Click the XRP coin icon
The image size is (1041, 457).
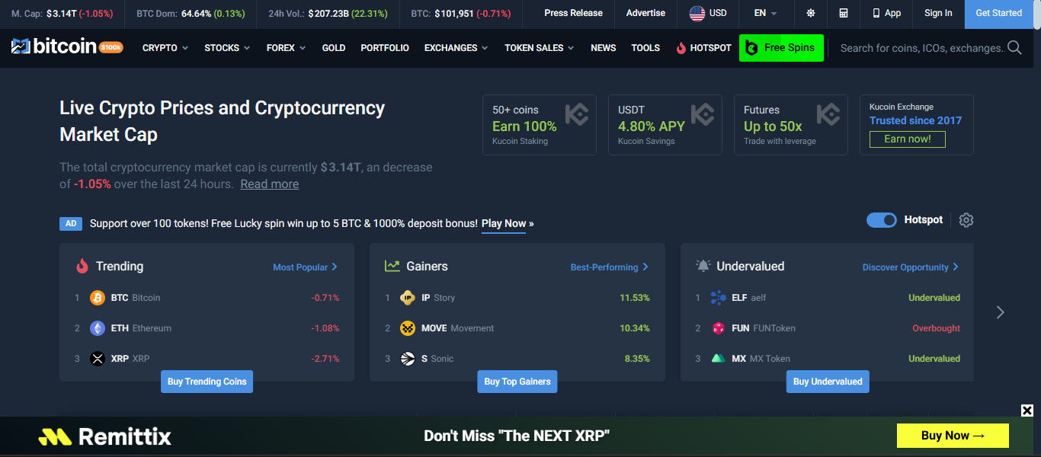point(98,359)
